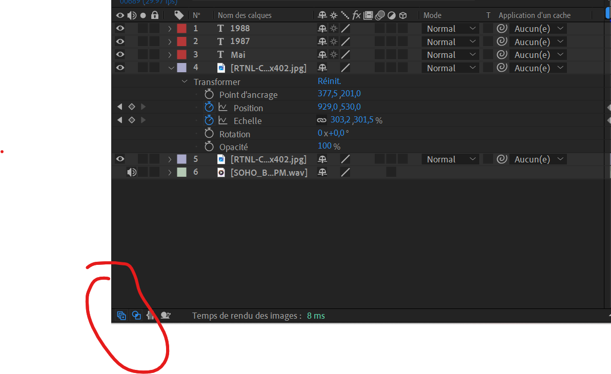Click the lock column header icon
This screenshot has height=374, width=611.
click(155, 15)
